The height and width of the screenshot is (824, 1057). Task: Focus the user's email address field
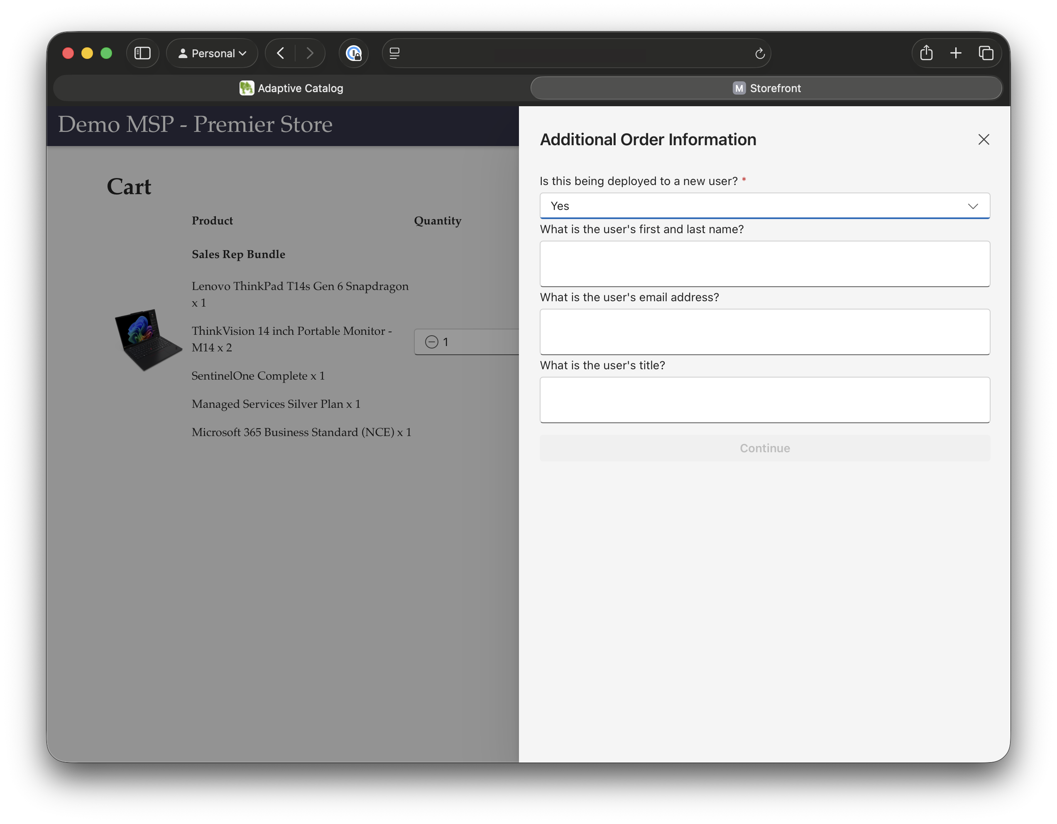[x=765, y=332]
